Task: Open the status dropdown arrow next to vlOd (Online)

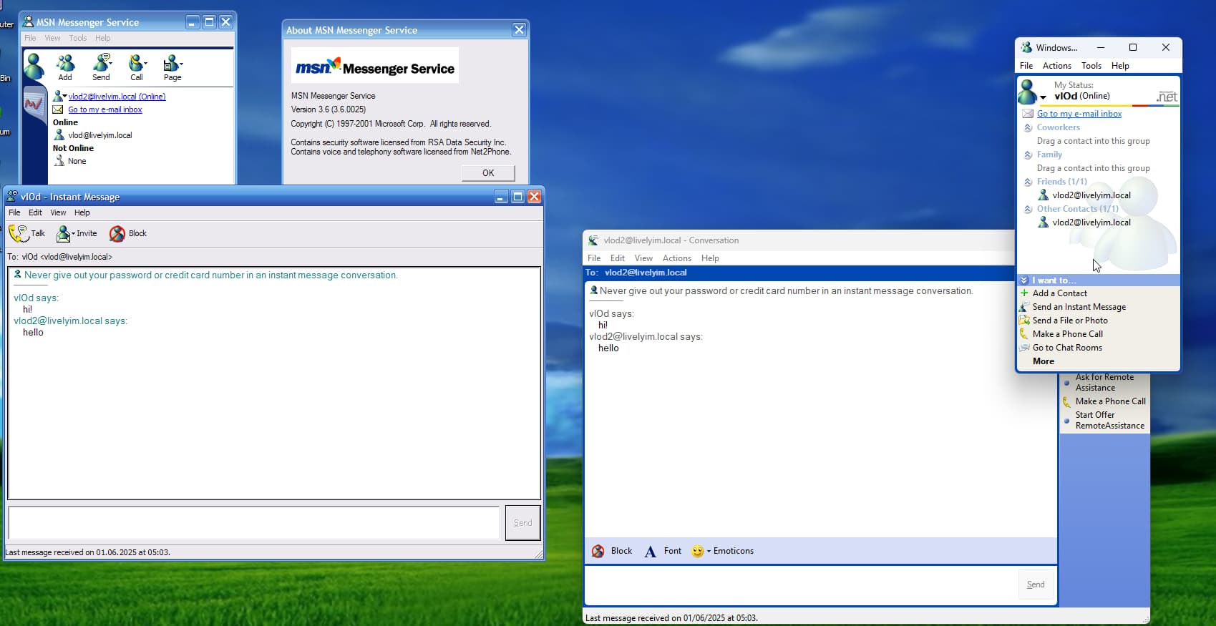Action: tap(1044, 97)
